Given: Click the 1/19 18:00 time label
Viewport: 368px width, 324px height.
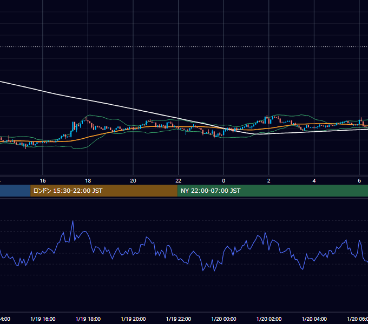Looking at the screenshot, I should click(88, 319).
